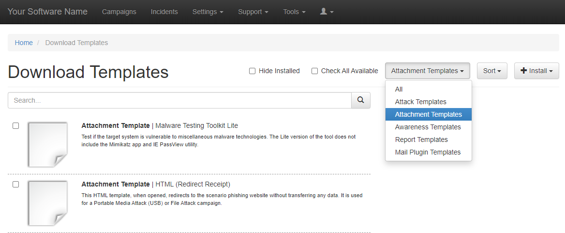Click the Malware Testing Toolkit Lite file thumbnail
565x233 pixels.
(x=47, y=144)
